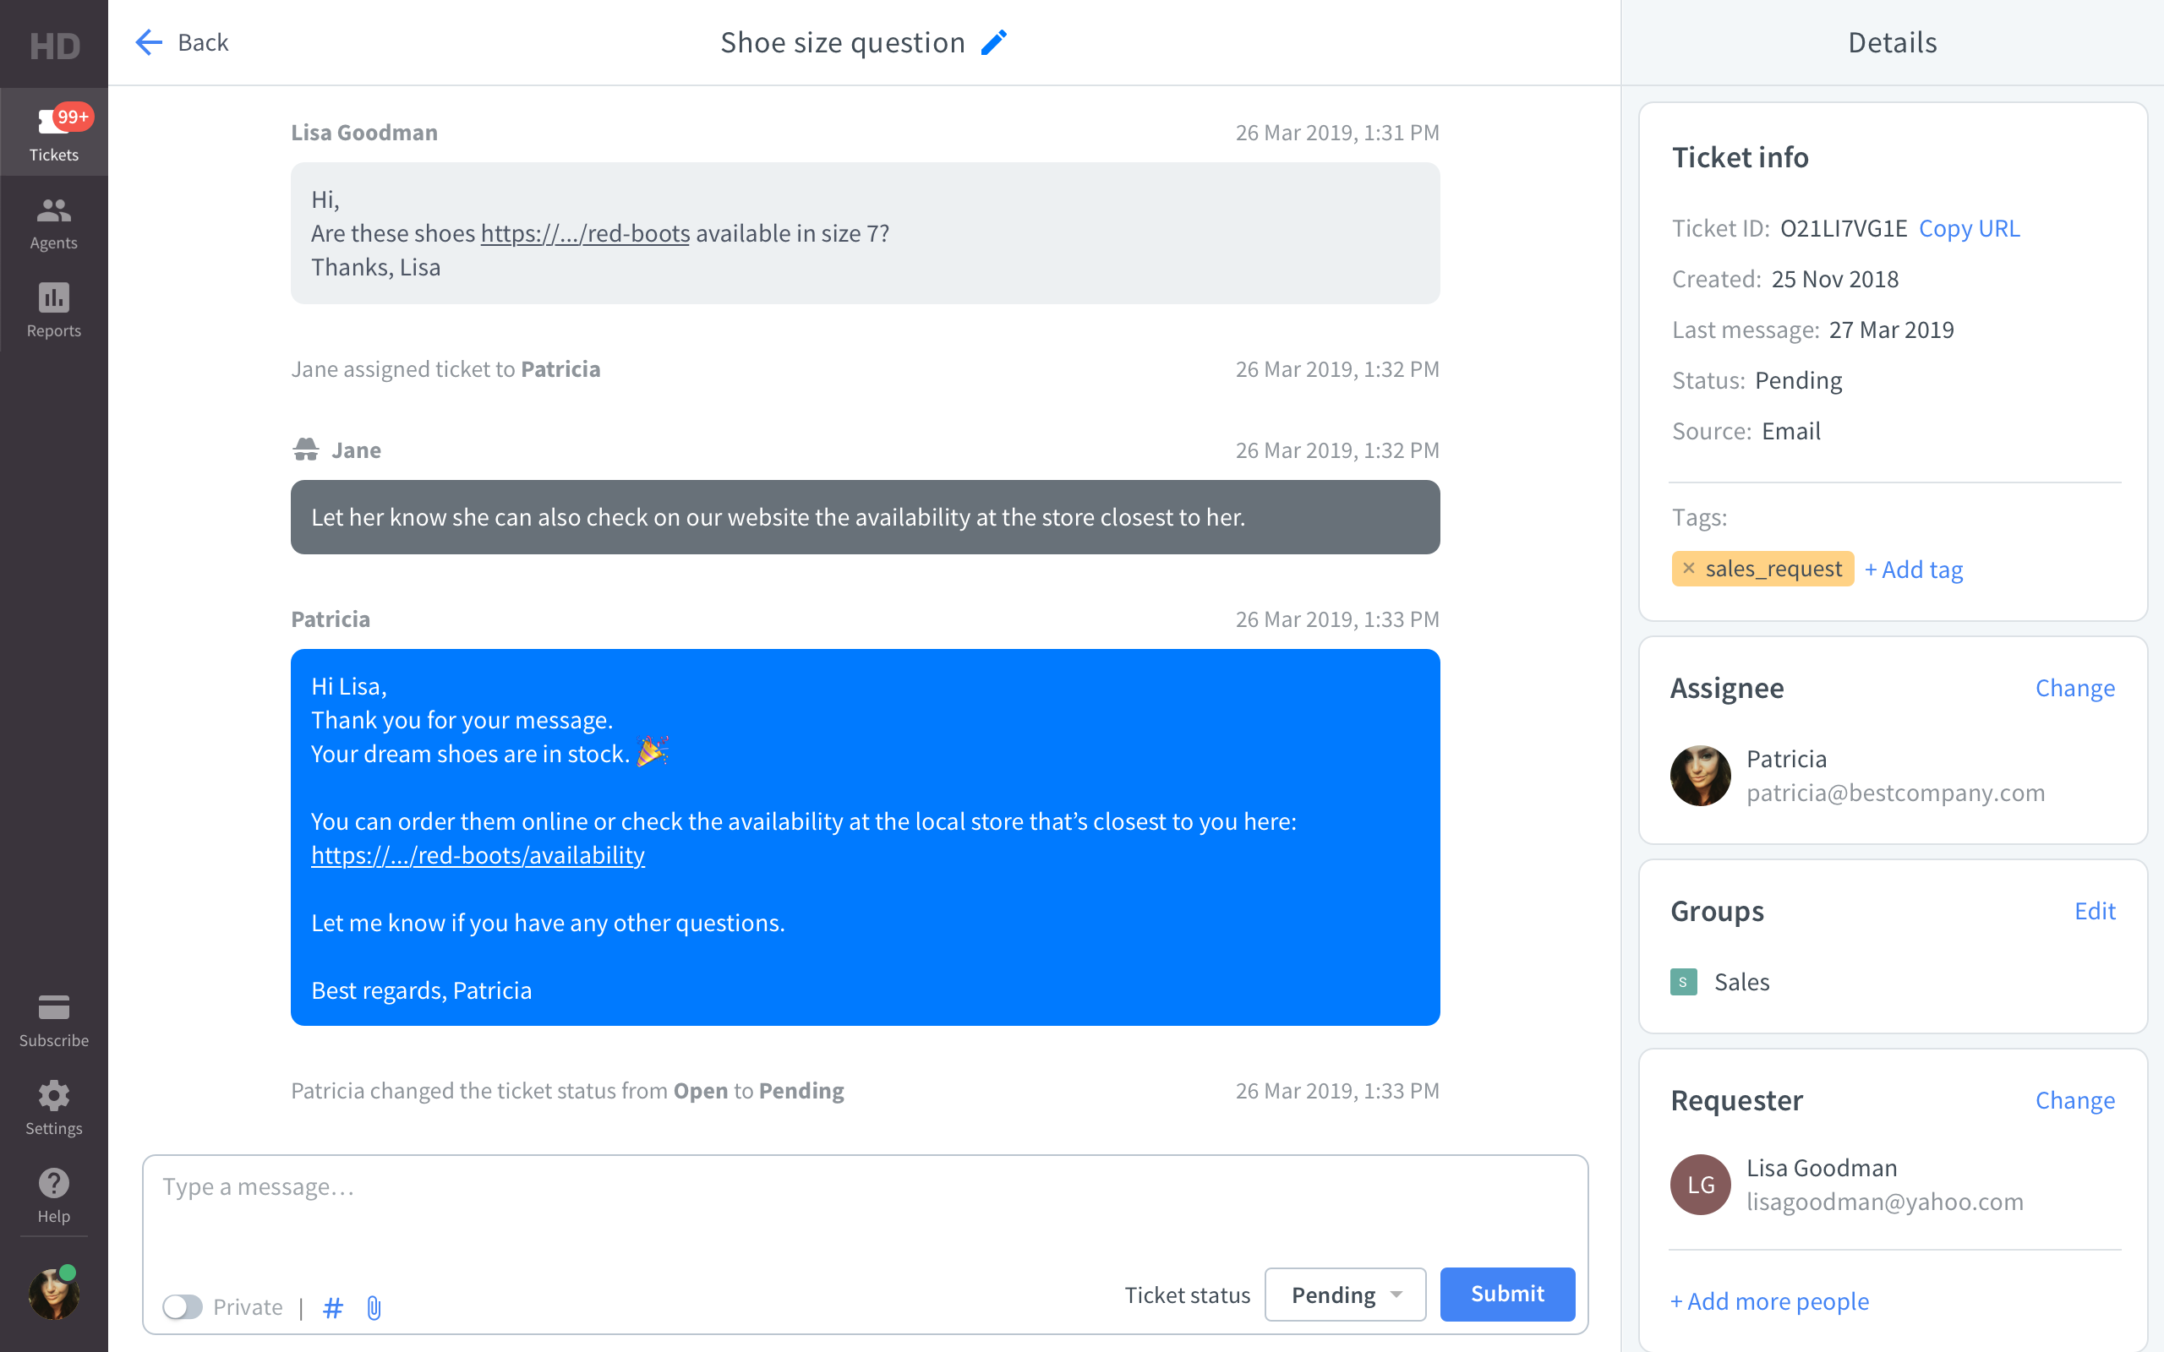Open the red-boots availability link
2164x1352 pixels.
[x=478, y=855]
